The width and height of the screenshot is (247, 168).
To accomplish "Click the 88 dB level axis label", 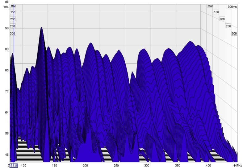I will [7, 49].
